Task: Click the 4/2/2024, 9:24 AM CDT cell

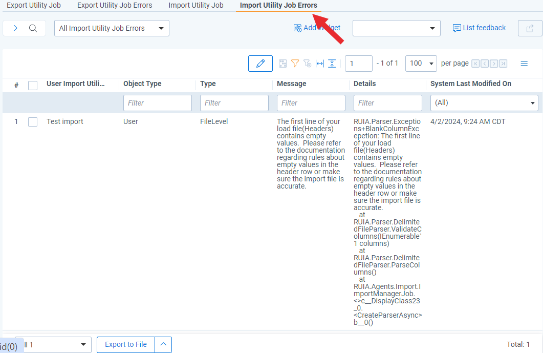Action: [468, 122]
